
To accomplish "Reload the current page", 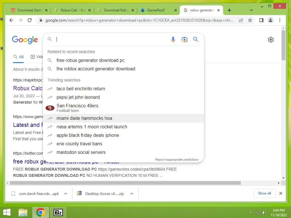I will point(30,20).
